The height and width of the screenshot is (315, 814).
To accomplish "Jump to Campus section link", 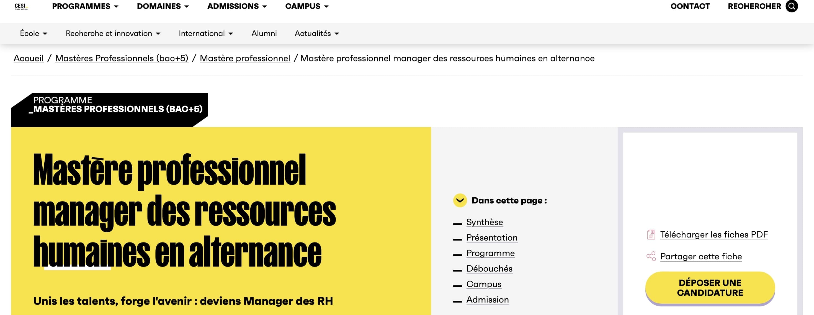I will [484, 284].
